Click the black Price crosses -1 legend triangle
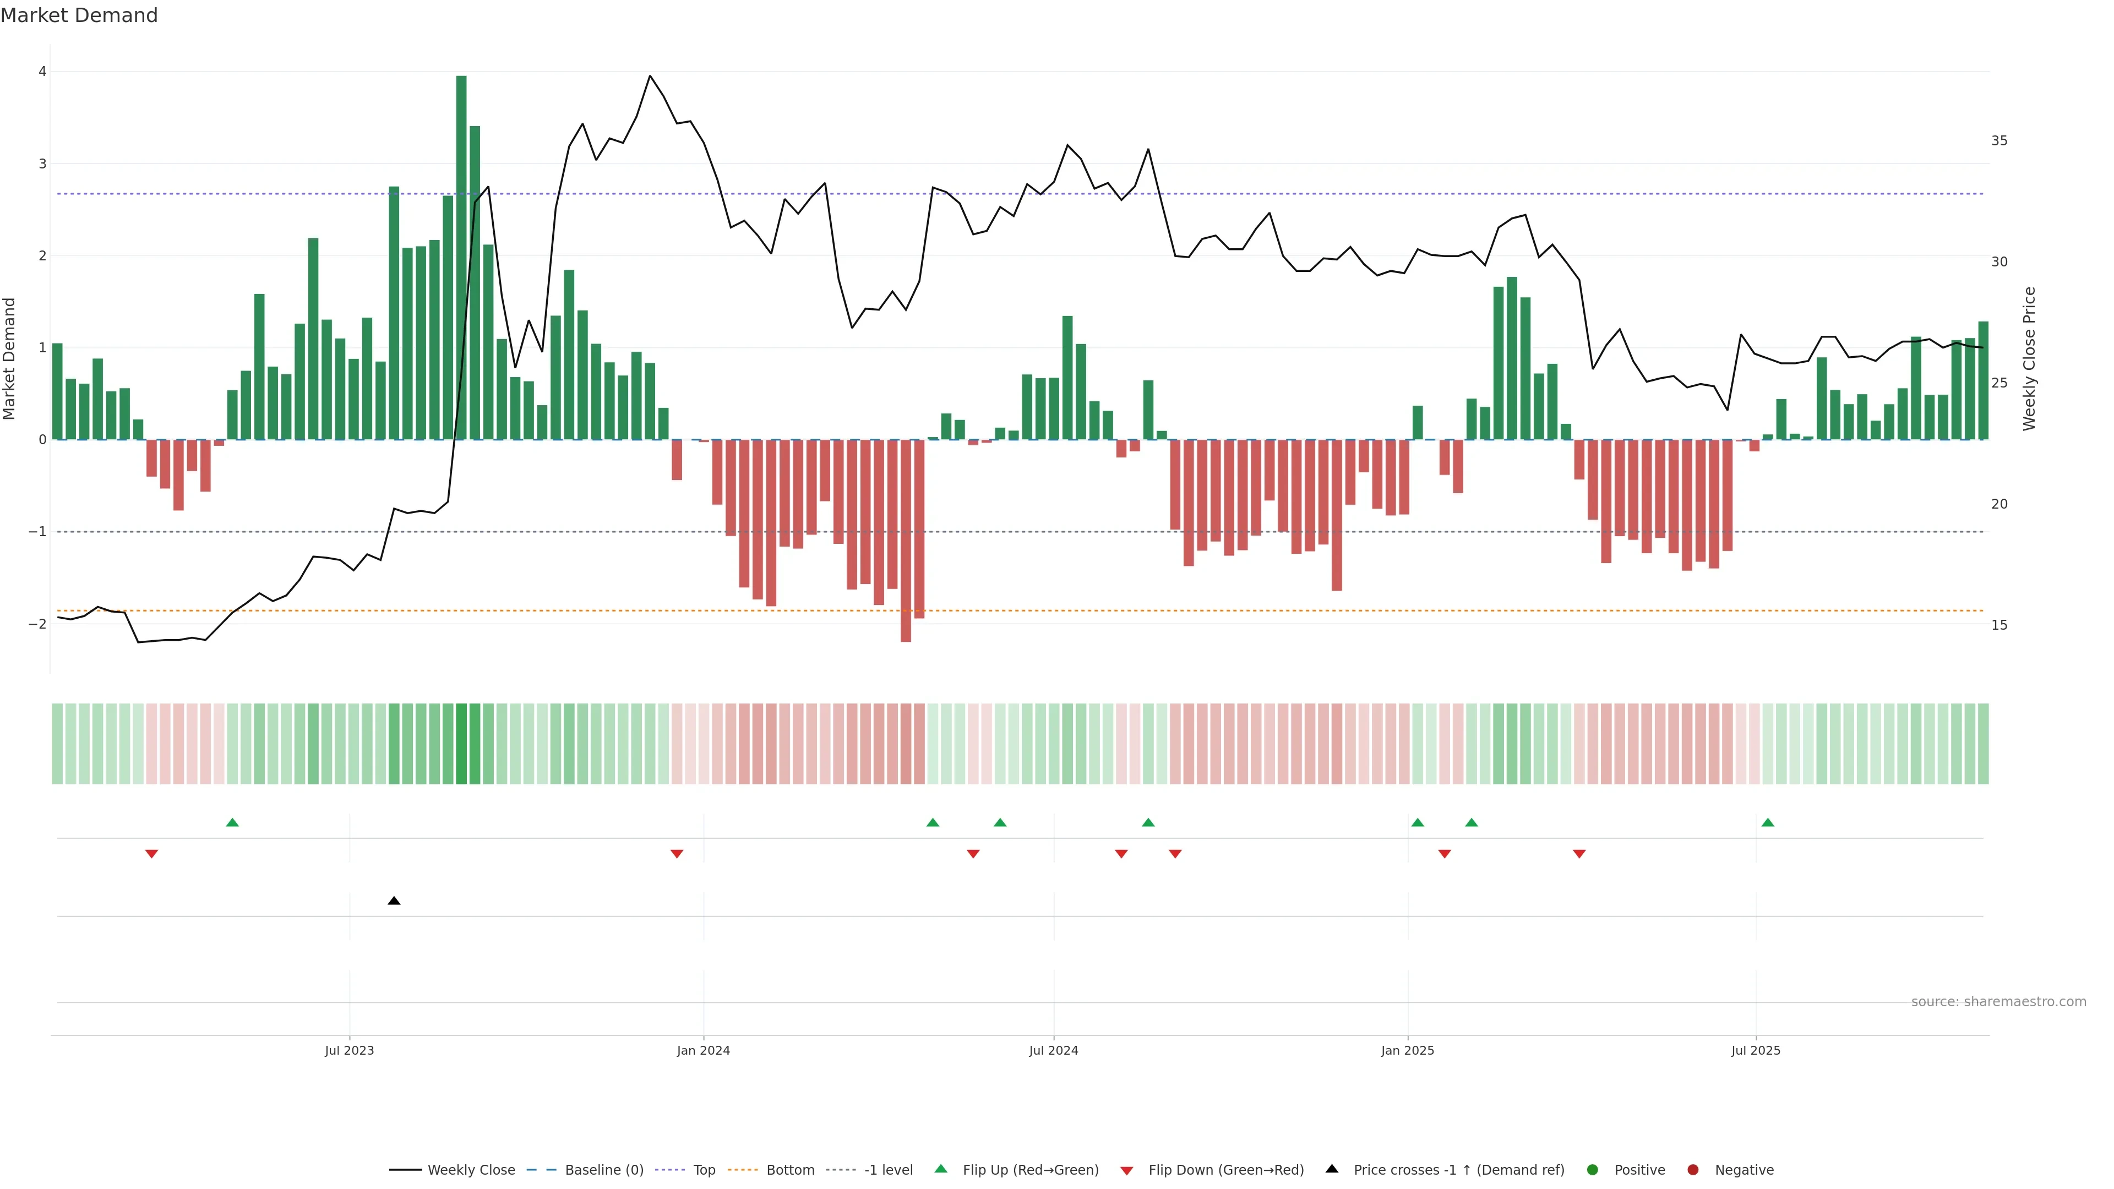This screenshot has width=2114, height=1189. point(1332,1169)
